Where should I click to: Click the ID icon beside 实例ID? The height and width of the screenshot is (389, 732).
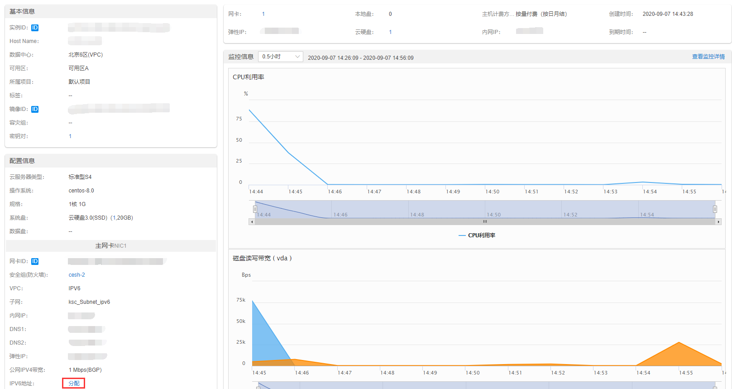pyautogui.click(x=35, y=28)
